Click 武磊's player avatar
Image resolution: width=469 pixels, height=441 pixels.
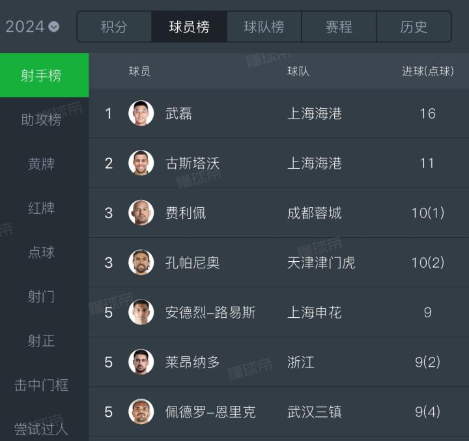click(141, 113)
